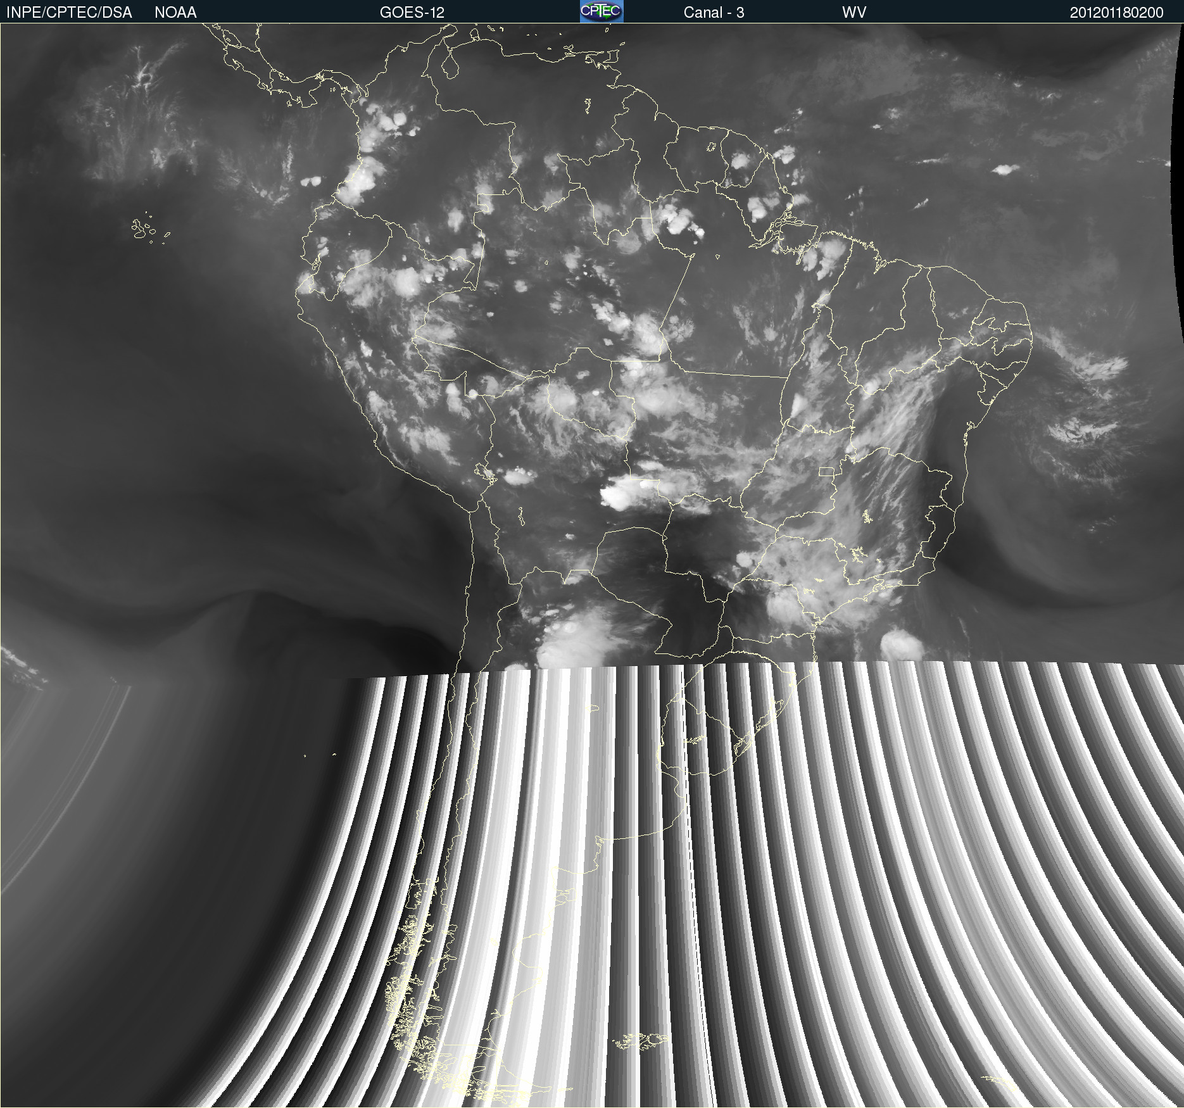Image resolution: width=1184 pixels, height=1108 pixels.
Task: Click the NOAA text in the header
Action: tap(175, 12)
